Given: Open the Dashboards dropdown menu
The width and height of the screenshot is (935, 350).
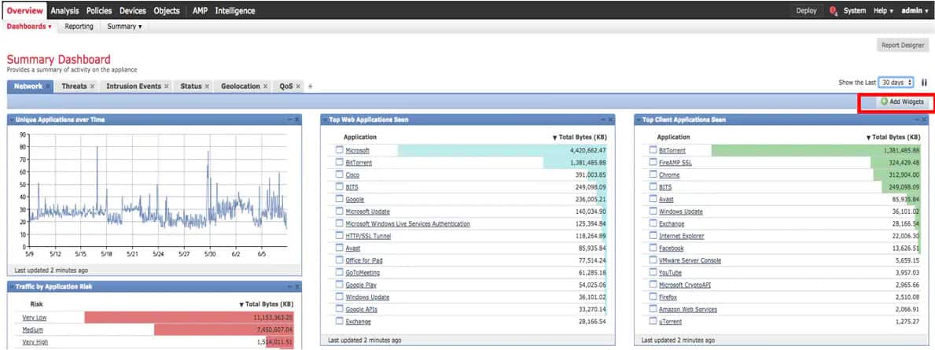Looking at the screenshot, I should [29, 27].
